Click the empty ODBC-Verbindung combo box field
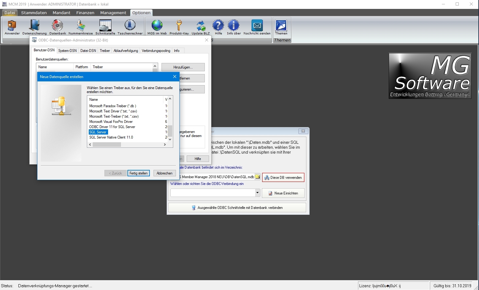This screenshot has width=479, height=290. [x=213, y=193]
